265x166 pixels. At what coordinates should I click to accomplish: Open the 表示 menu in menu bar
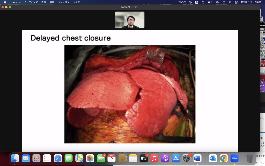(43, 2)
